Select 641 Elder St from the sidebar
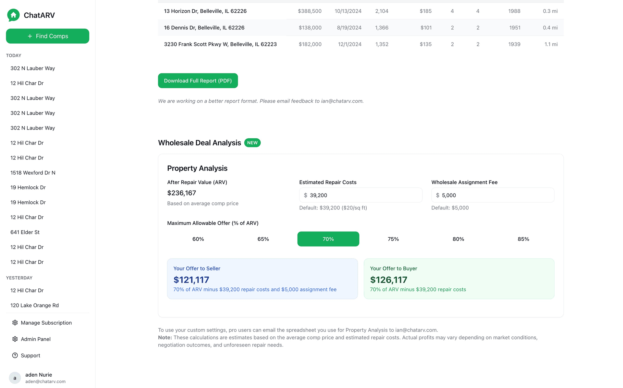This screenshot has height=388, width=623. tap(25, 232)
